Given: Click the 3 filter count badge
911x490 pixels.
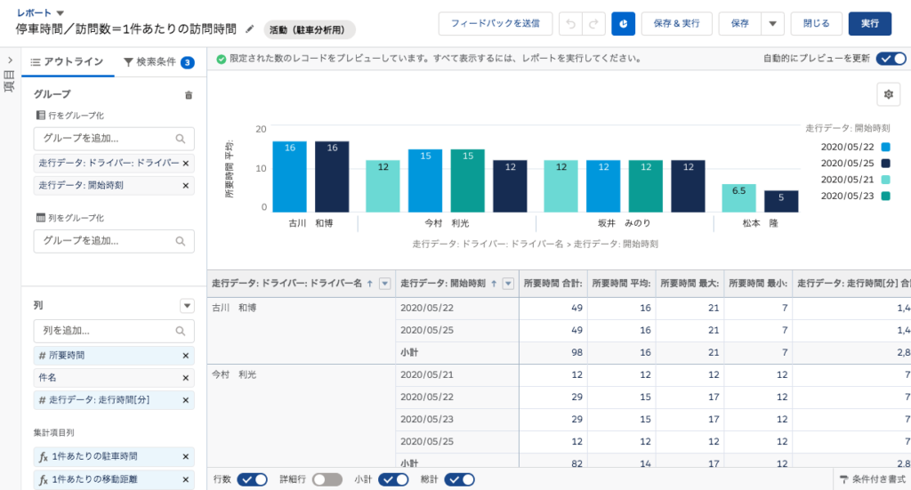Looking at the screenshot, I should point(187,63).
